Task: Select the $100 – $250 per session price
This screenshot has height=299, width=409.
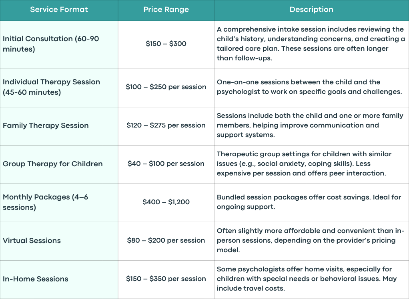Action: [166, 87]
